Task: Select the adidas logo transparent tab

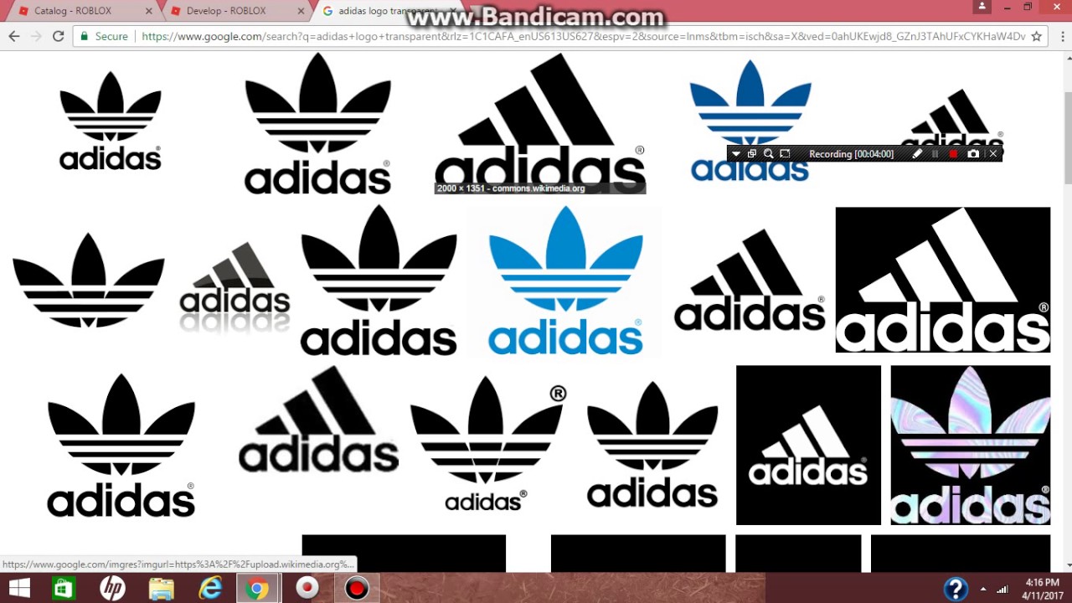Action: tap(388, 11)
